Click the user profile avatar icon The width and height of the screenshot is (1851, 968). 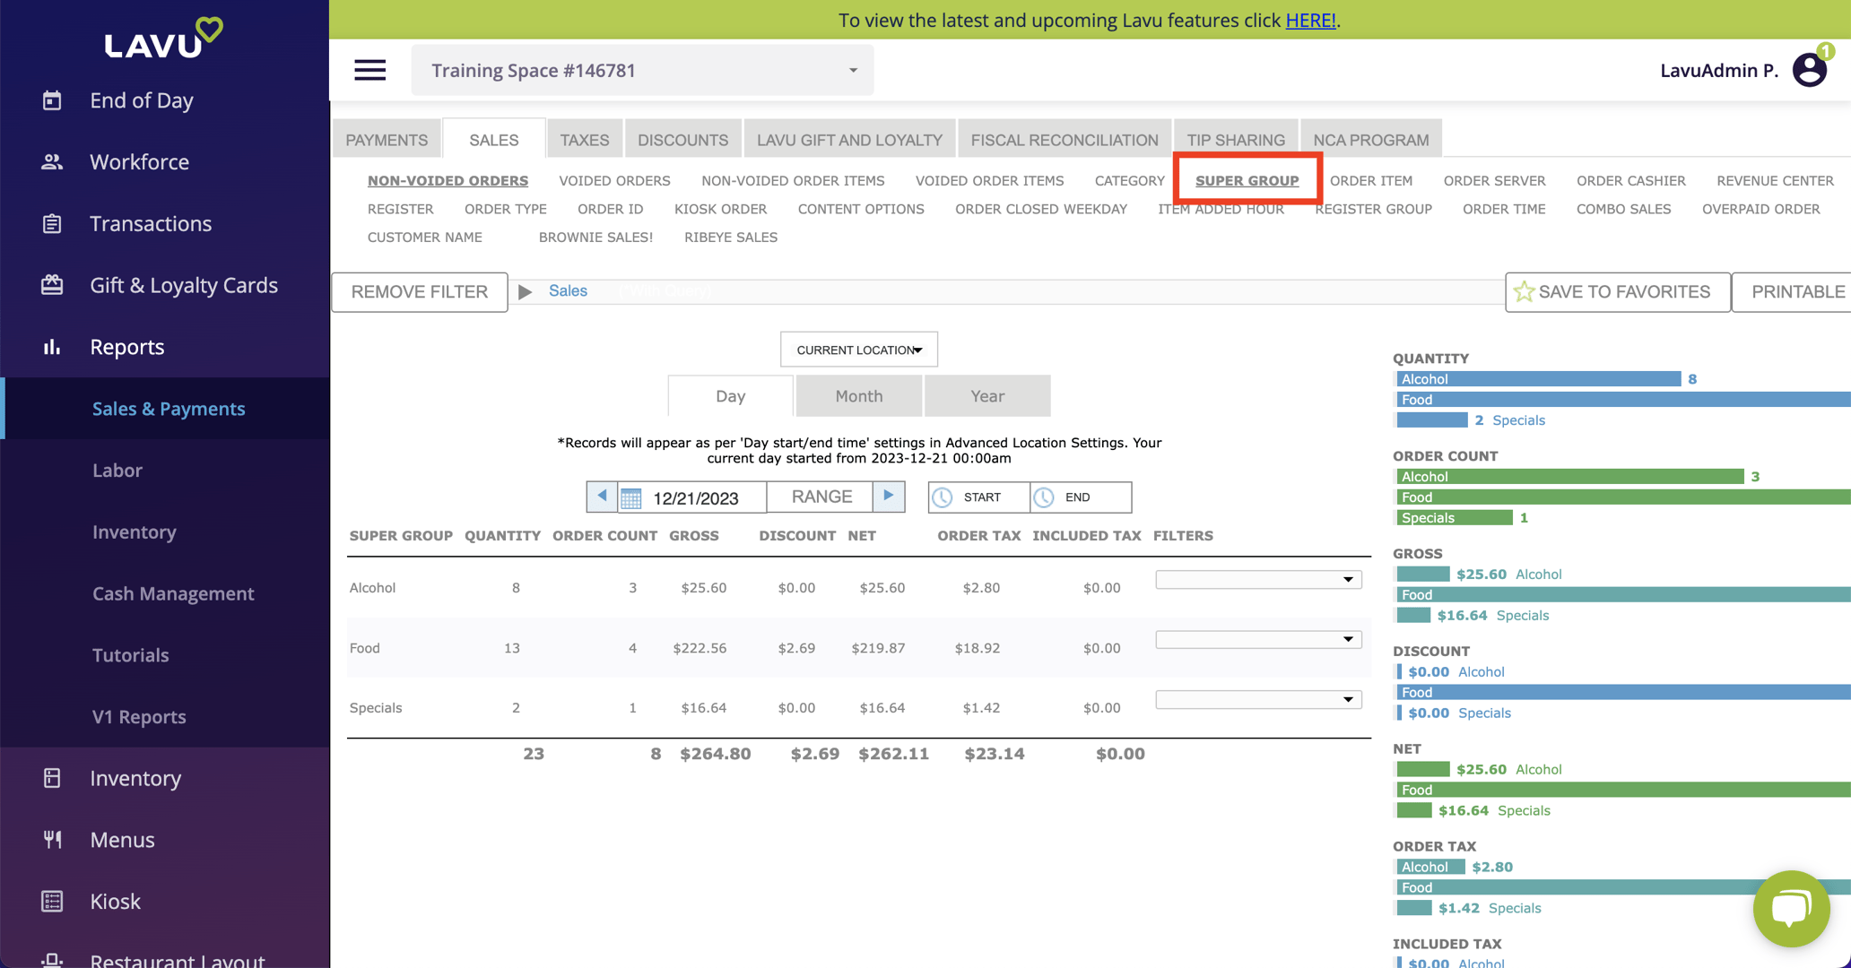pos(1809,70)
